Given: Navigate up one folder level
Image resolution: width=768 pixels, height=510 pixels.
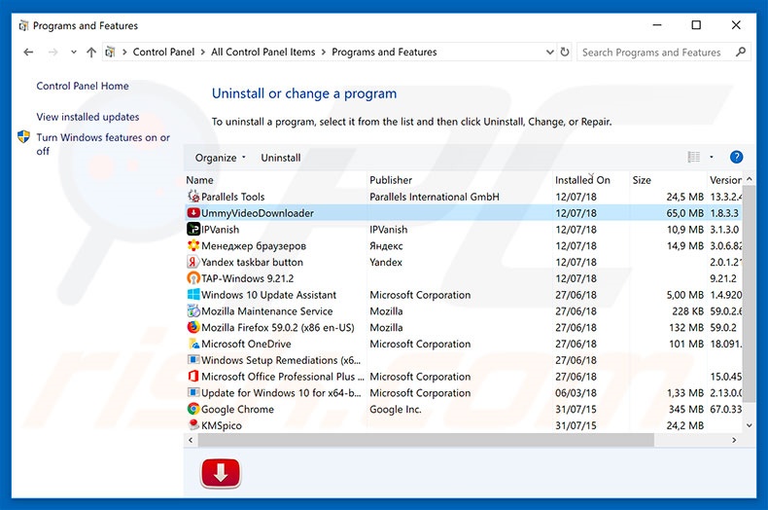Looking at the screenshot, I should click(x=91, y=53).
